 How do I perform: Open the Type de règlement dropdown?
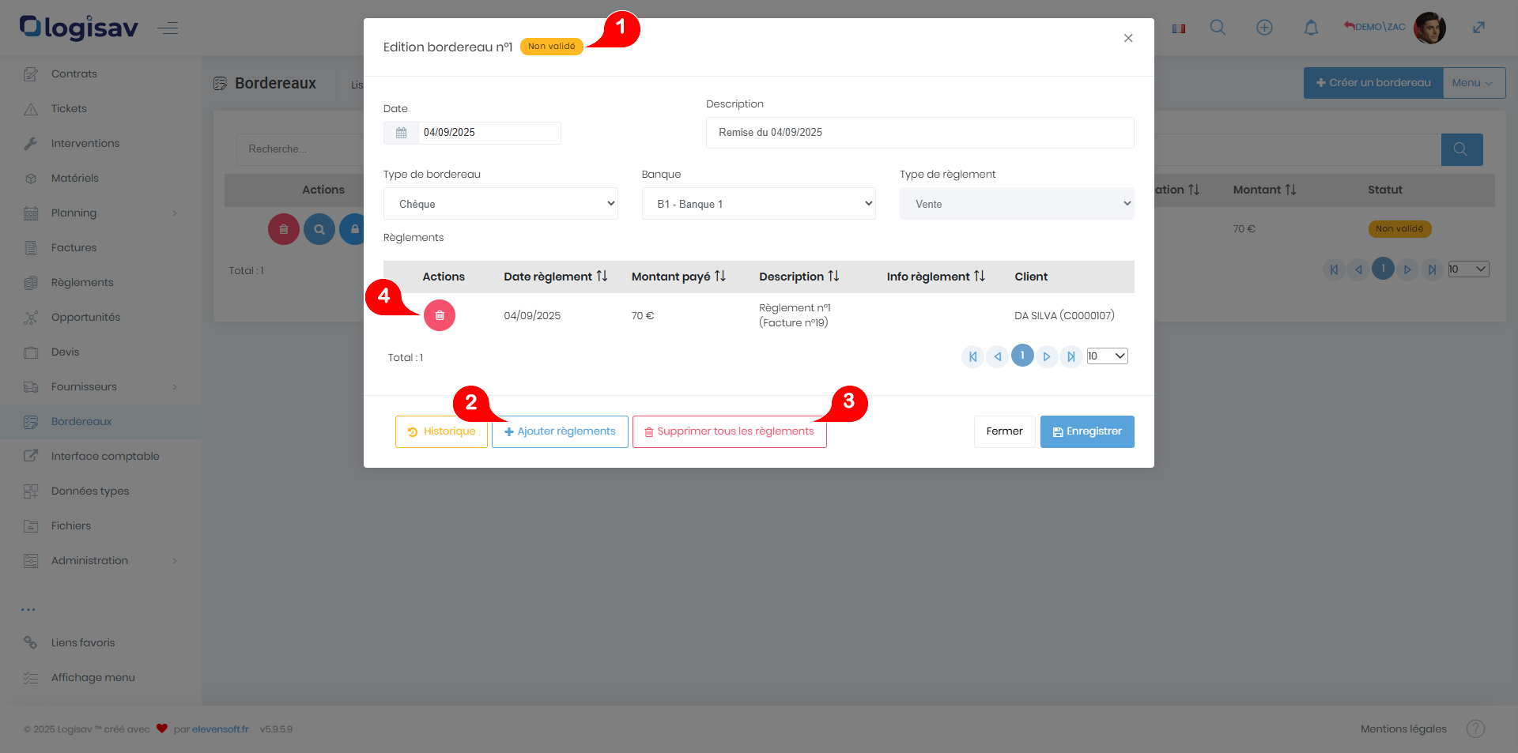(x=1016, y=204)
